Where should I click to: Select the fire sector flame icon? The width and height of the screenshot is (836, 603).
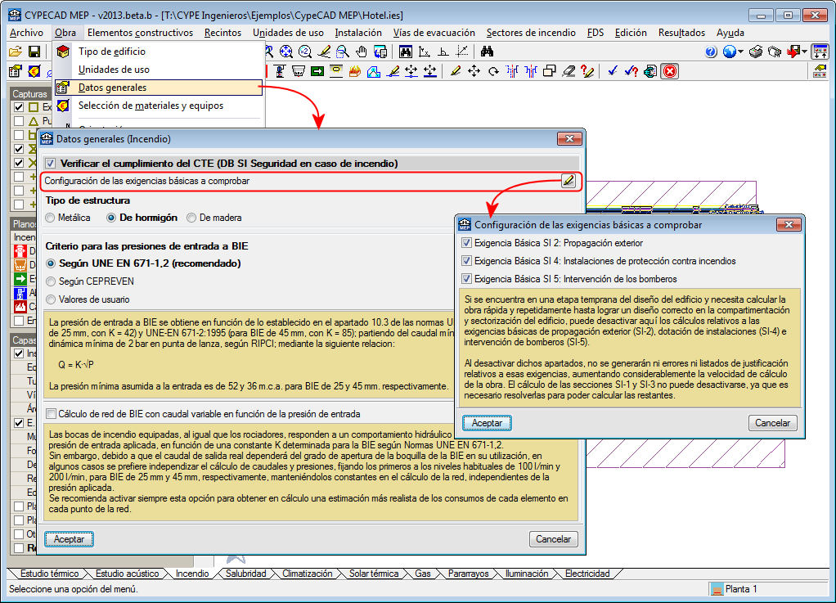(354, 71)
